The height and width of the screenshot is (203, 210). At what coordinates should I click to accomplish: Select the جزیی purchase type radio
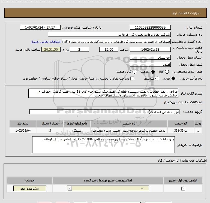point(173,78)
